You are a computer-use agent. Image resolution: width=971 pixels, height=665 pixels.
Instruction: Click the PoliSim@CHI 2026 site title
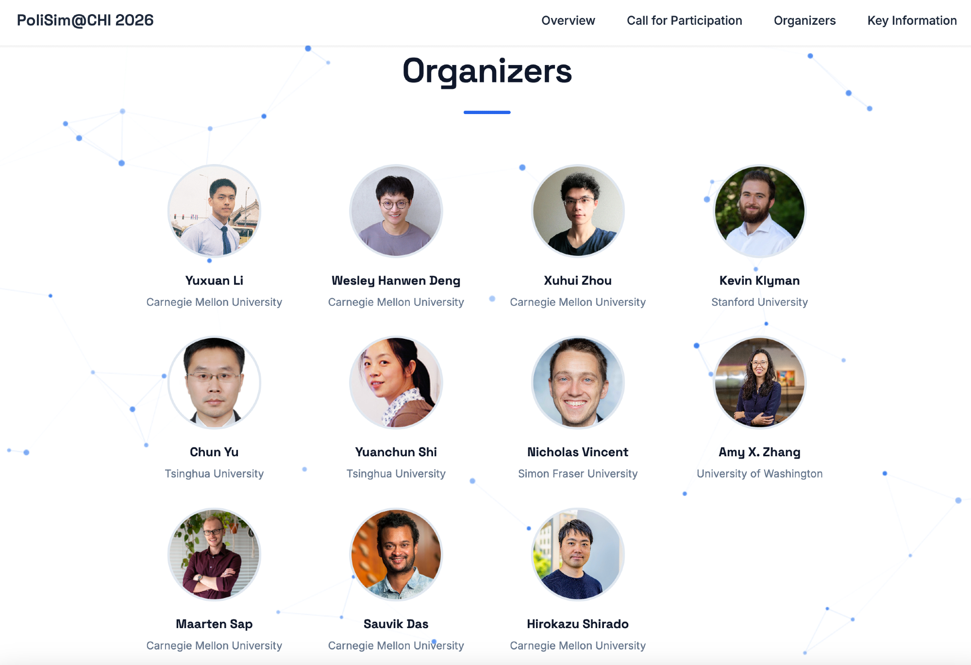[x=85, y=20]
